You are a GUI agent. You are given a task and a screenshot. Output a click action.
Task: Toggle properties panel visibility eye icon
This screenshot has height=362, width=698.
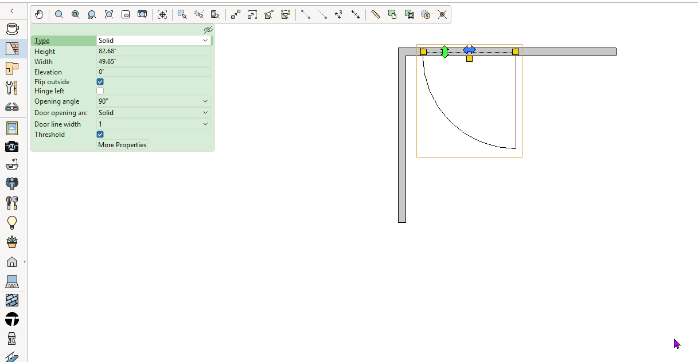pos(208,30)
